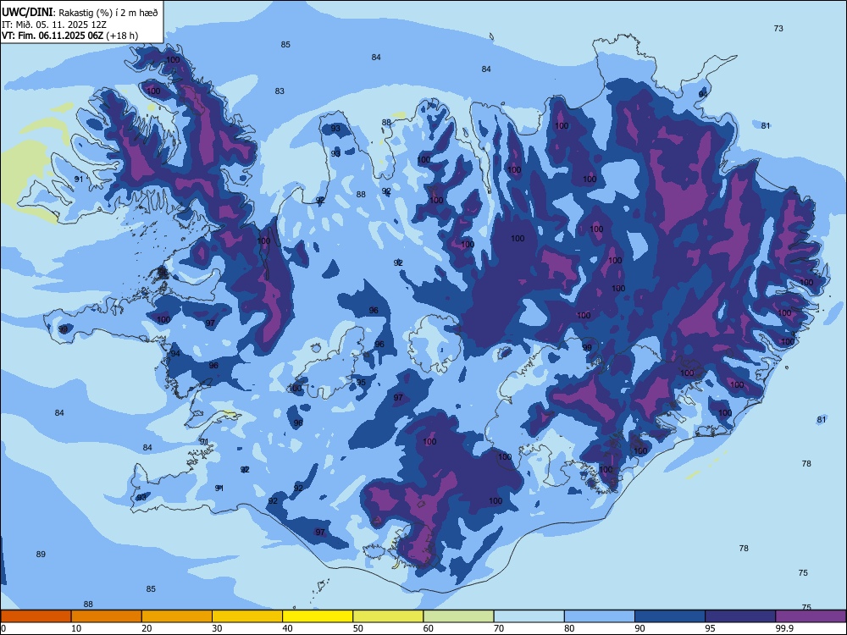Viewport: 847px width, 635px height.
Task: Click the dark indigo 95–99.9 legend swatch
Action: [x=740, y=616]
